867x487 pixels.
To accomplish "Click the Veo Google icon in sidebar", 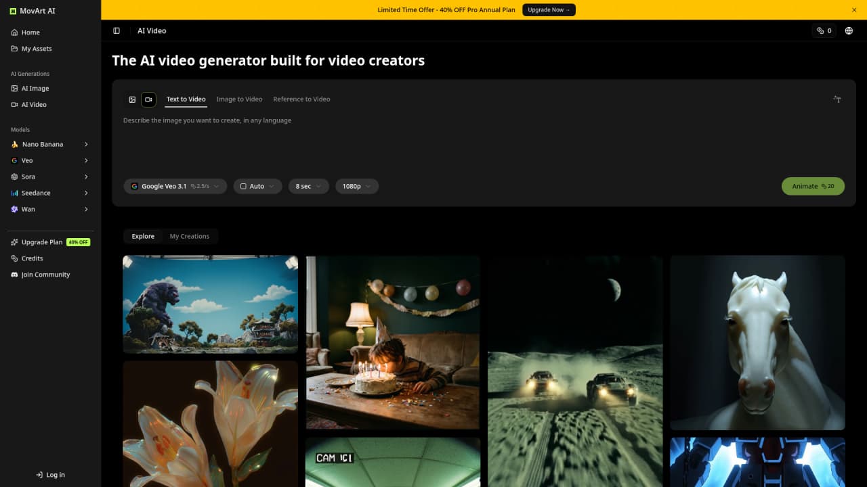I will (x=14, y=160).
